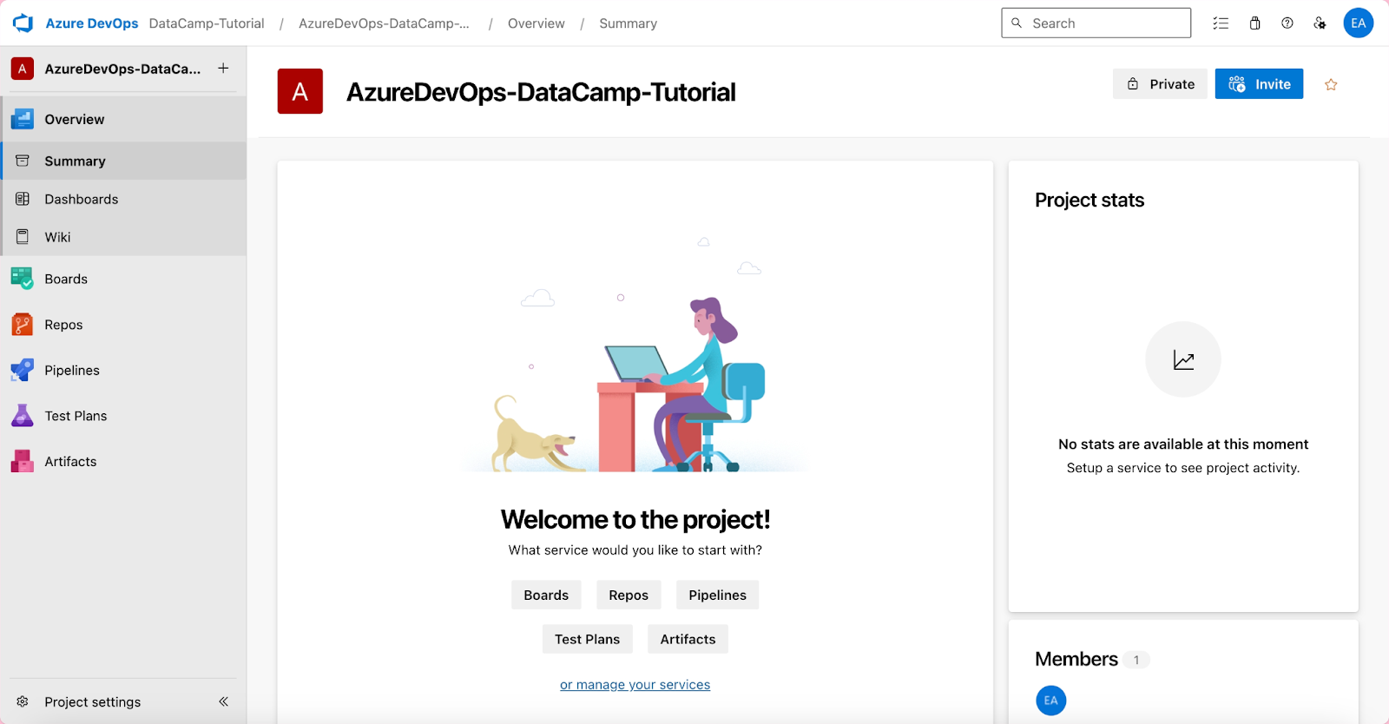The image size is (1389, 724).
Task: Click the Azure DevOps brand text
Action: click(91, 23)
